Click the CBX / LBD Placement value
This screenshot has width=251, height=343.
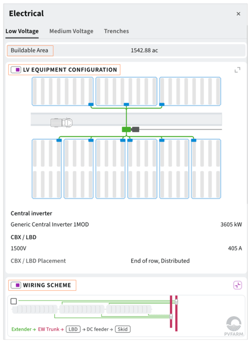click(x=160, y=261)
